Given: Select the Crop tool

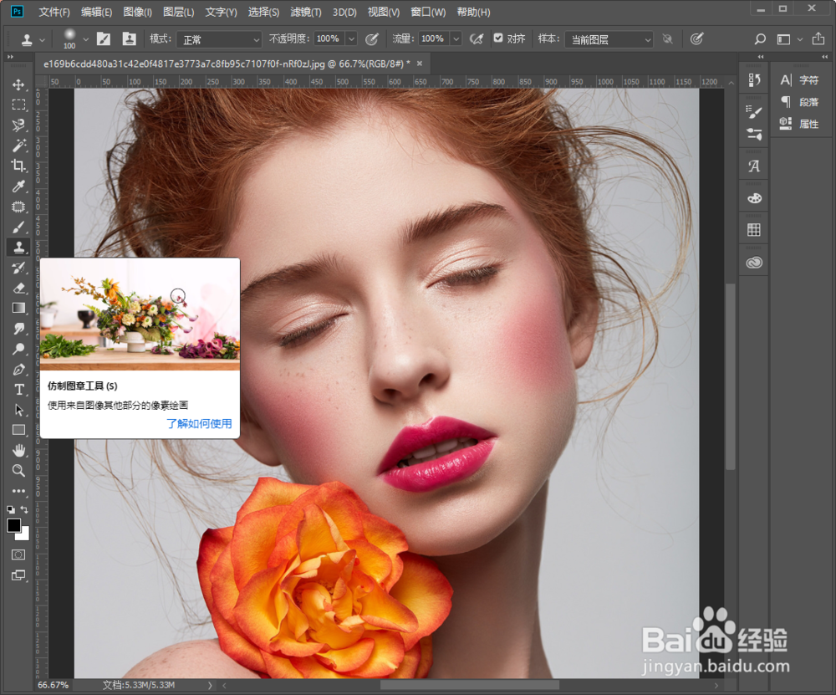Looking at the screenshot, I should (18, 166).
